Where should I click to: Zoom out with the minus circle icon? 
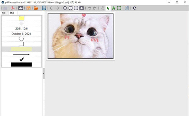click(x=71, y=8)
